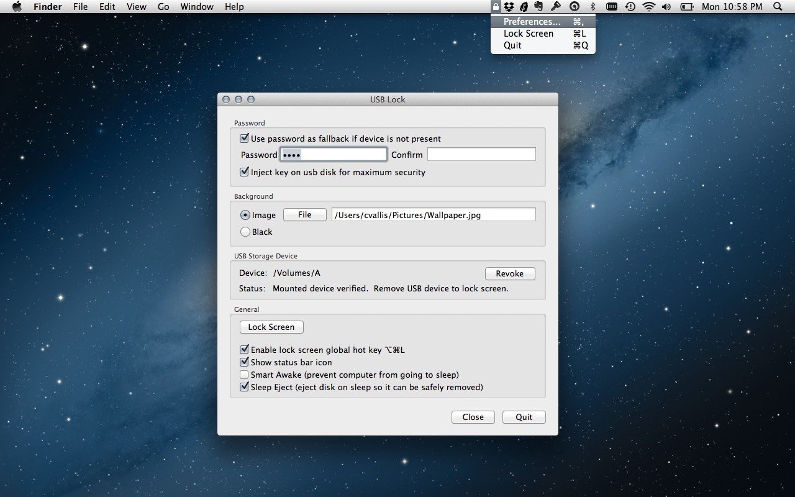Uncheck 'Show status bar icon'
Image resolution: width=795 pixels, height=497 pixels.
(x=244, y=362)
